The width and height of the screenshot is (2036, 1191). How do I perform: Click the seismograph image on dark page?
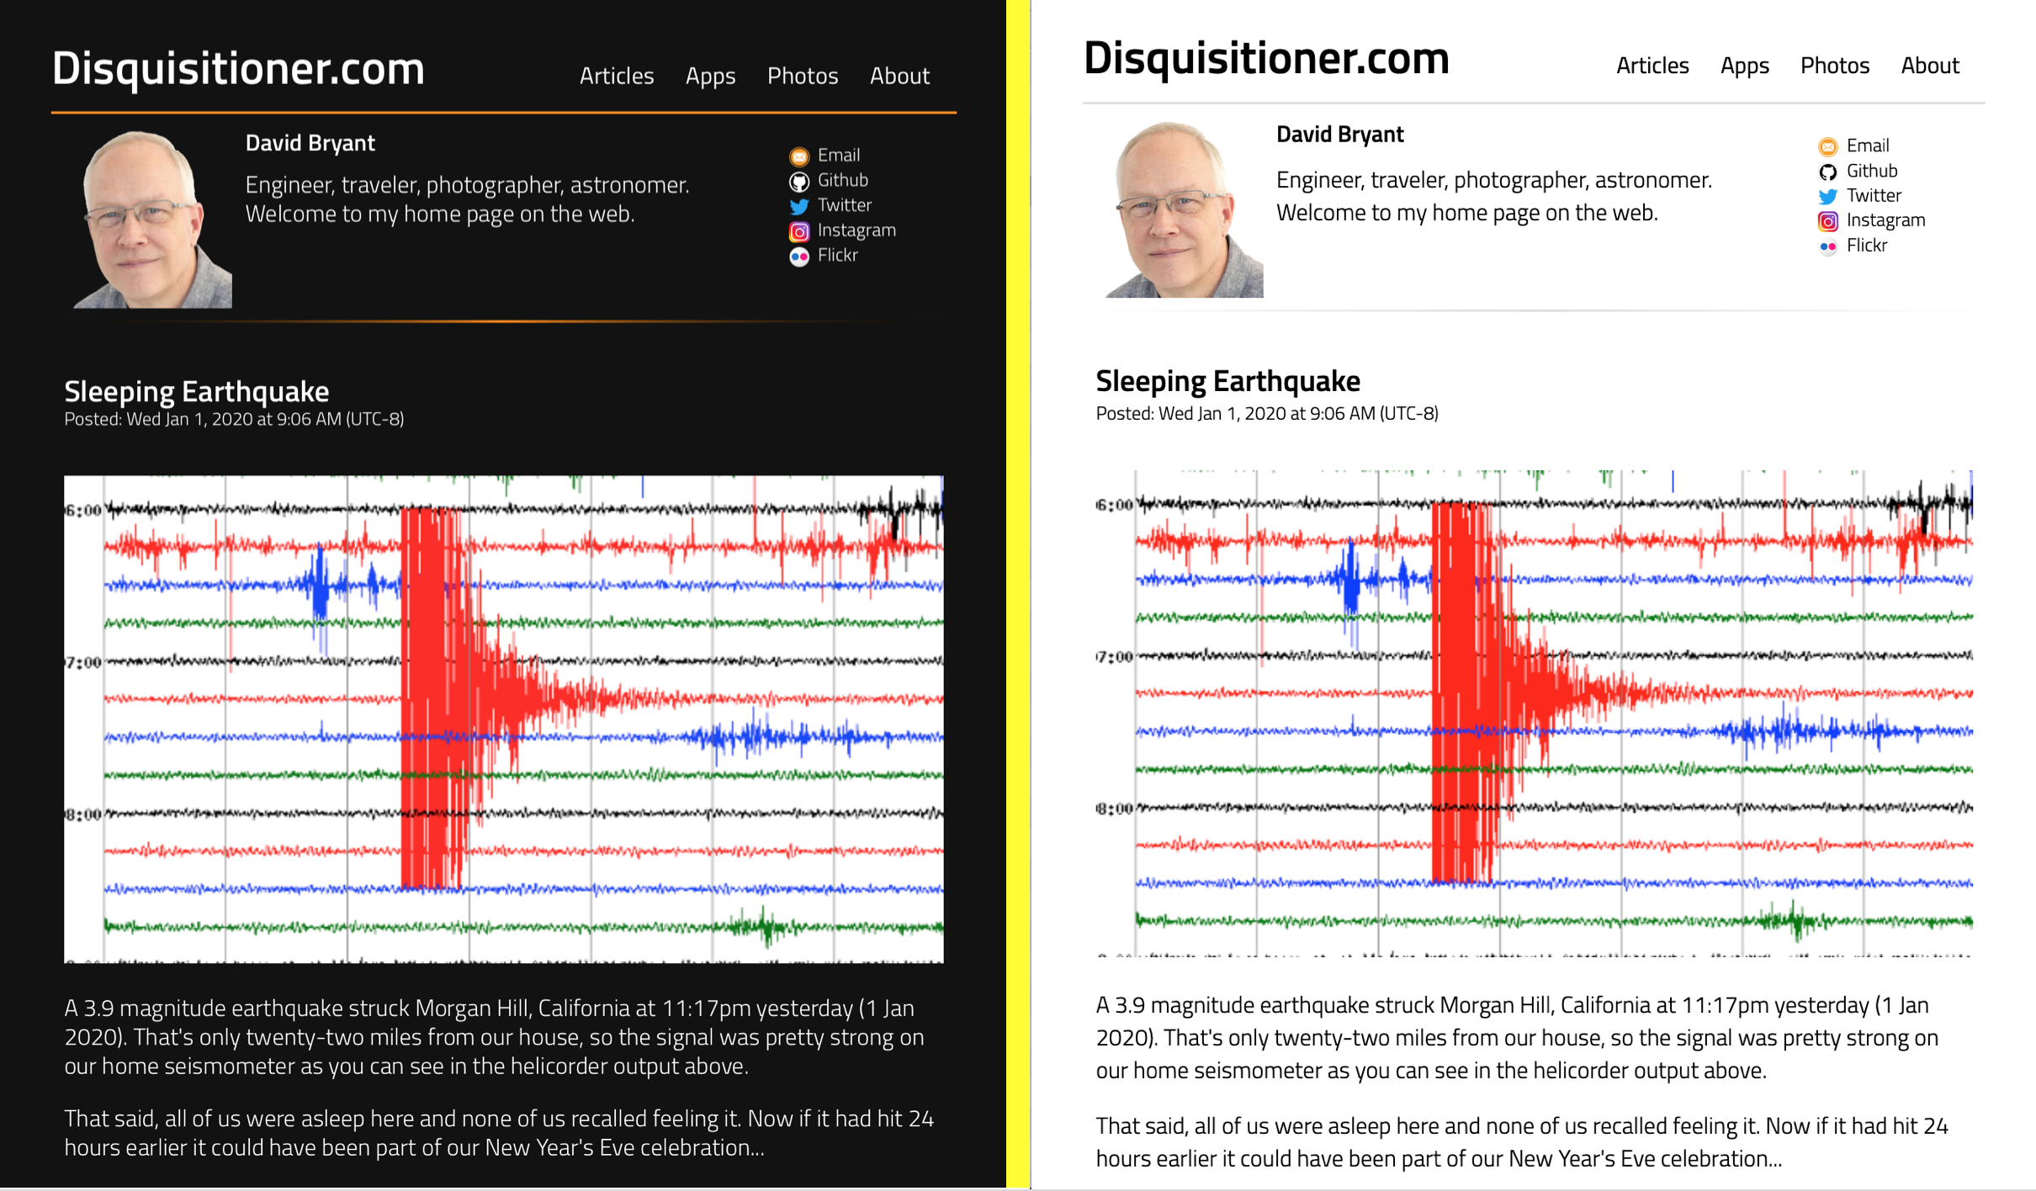tap(504, 719)
